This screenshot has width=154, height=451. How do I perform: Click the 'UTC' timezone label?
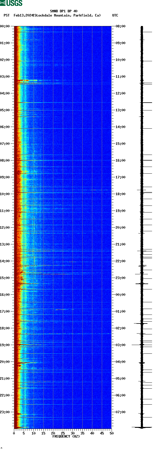(115, 15)
